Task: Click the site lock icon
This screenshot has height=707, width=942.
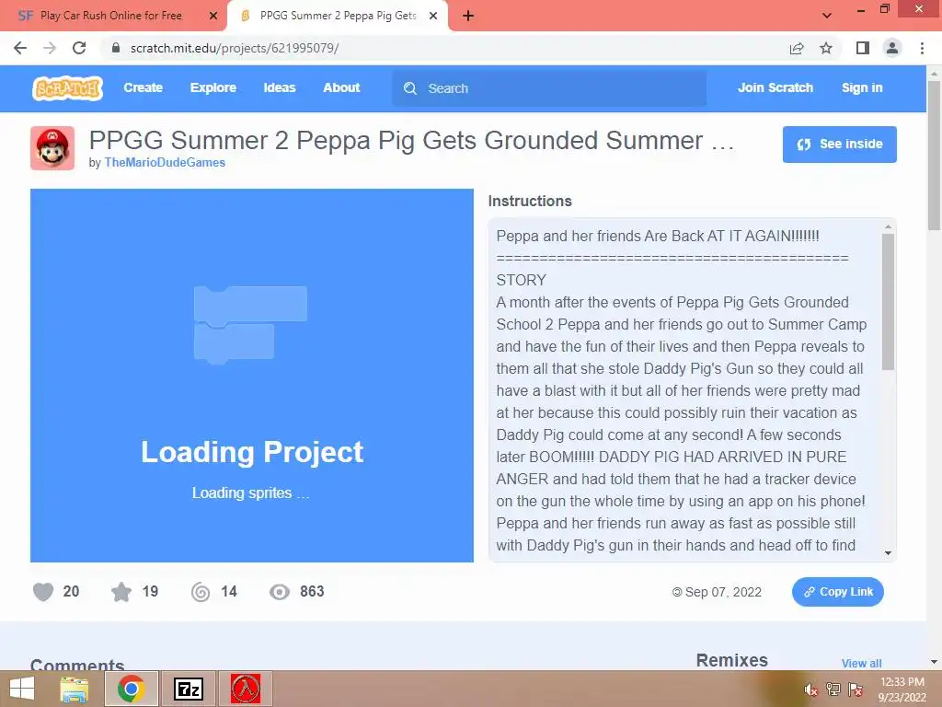Action: coord(116,48)
